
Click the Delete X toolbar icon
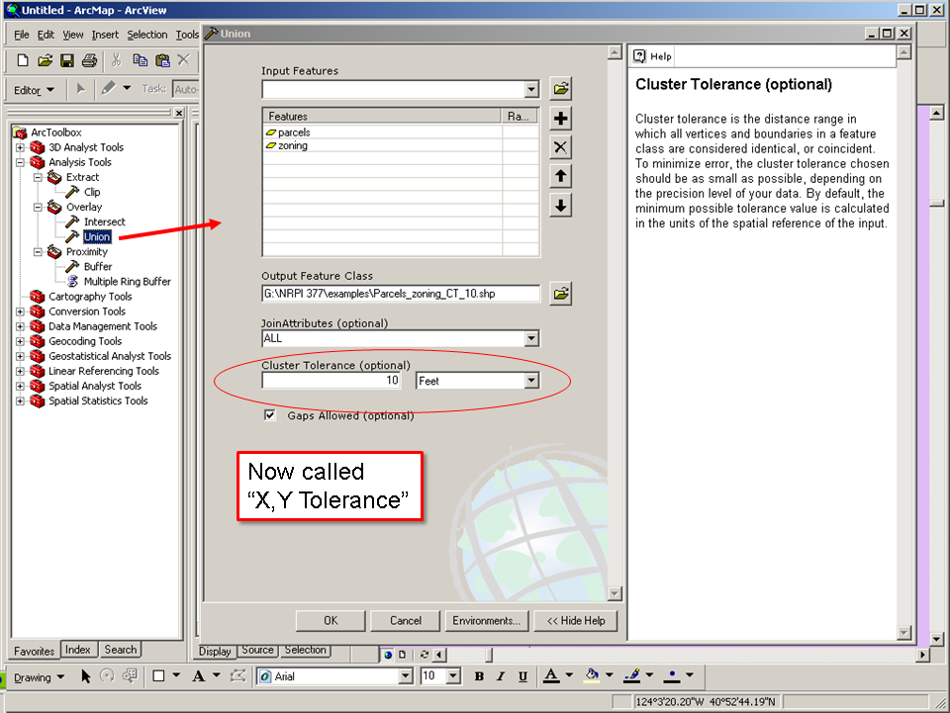[184, 59]
